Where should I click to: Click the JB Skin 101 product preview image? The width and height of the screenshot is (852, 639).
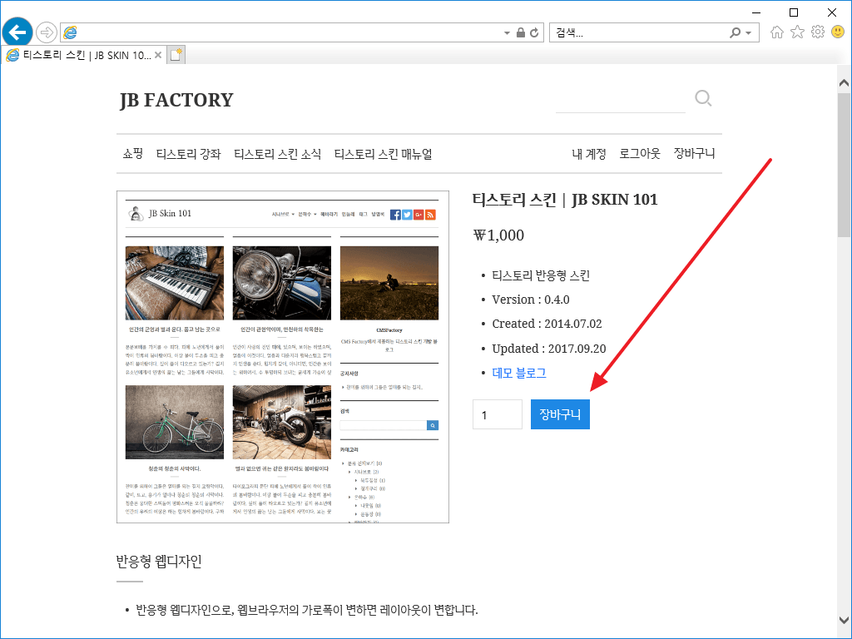(x=283, y=357)
